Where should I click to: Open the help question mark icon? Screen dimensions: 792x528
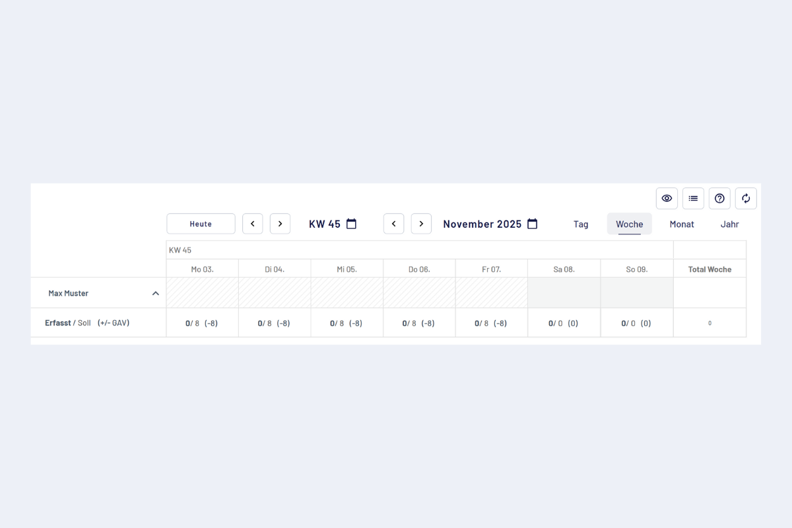pyautogui.click(x=719, y=199)
